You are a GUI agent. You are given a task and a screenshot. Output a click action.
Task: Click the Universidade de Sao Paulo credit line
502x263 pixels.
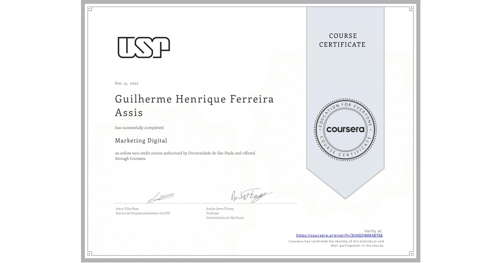[x=225, y=218]
